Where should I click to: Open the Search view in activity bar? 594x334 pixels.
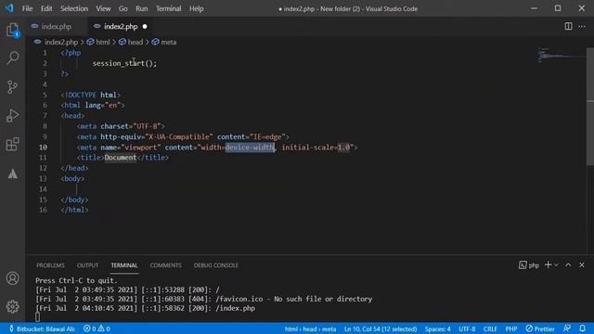pos(12,58)
